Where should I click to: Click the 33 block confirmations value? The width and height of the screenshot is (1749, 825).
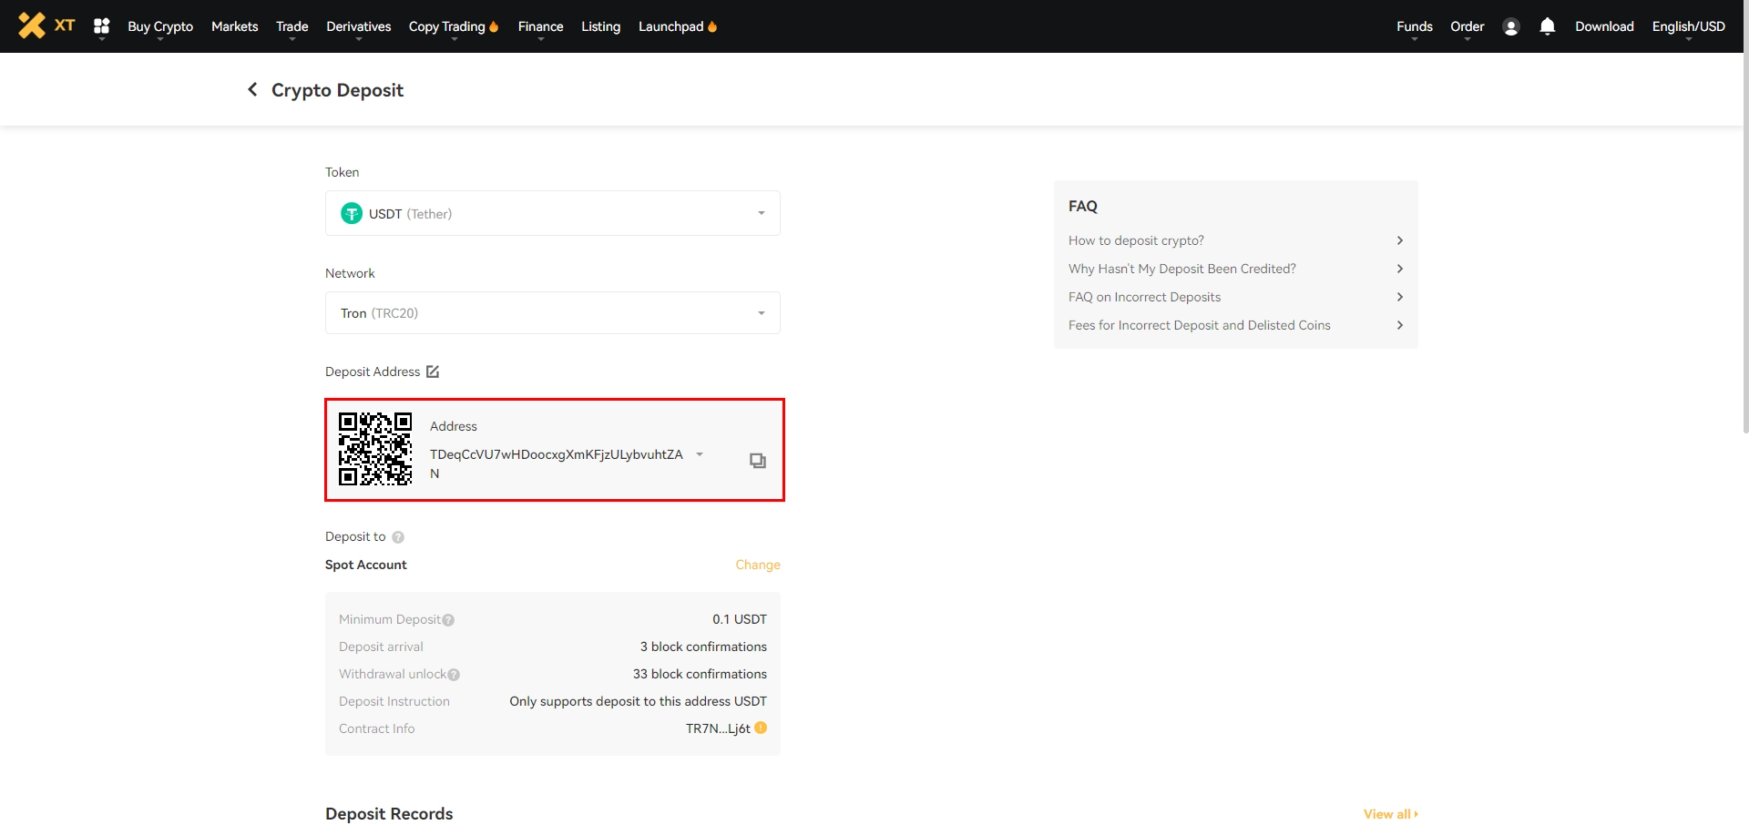[x=700, y=674]
